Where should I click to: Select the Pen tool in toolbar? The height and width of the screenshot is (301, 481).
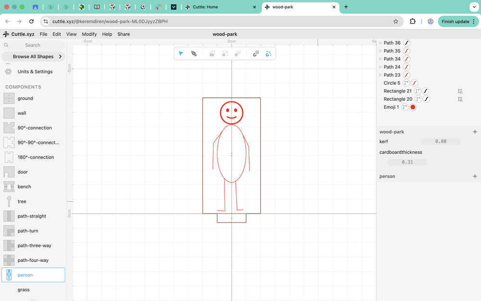click(x=194, y=53)
